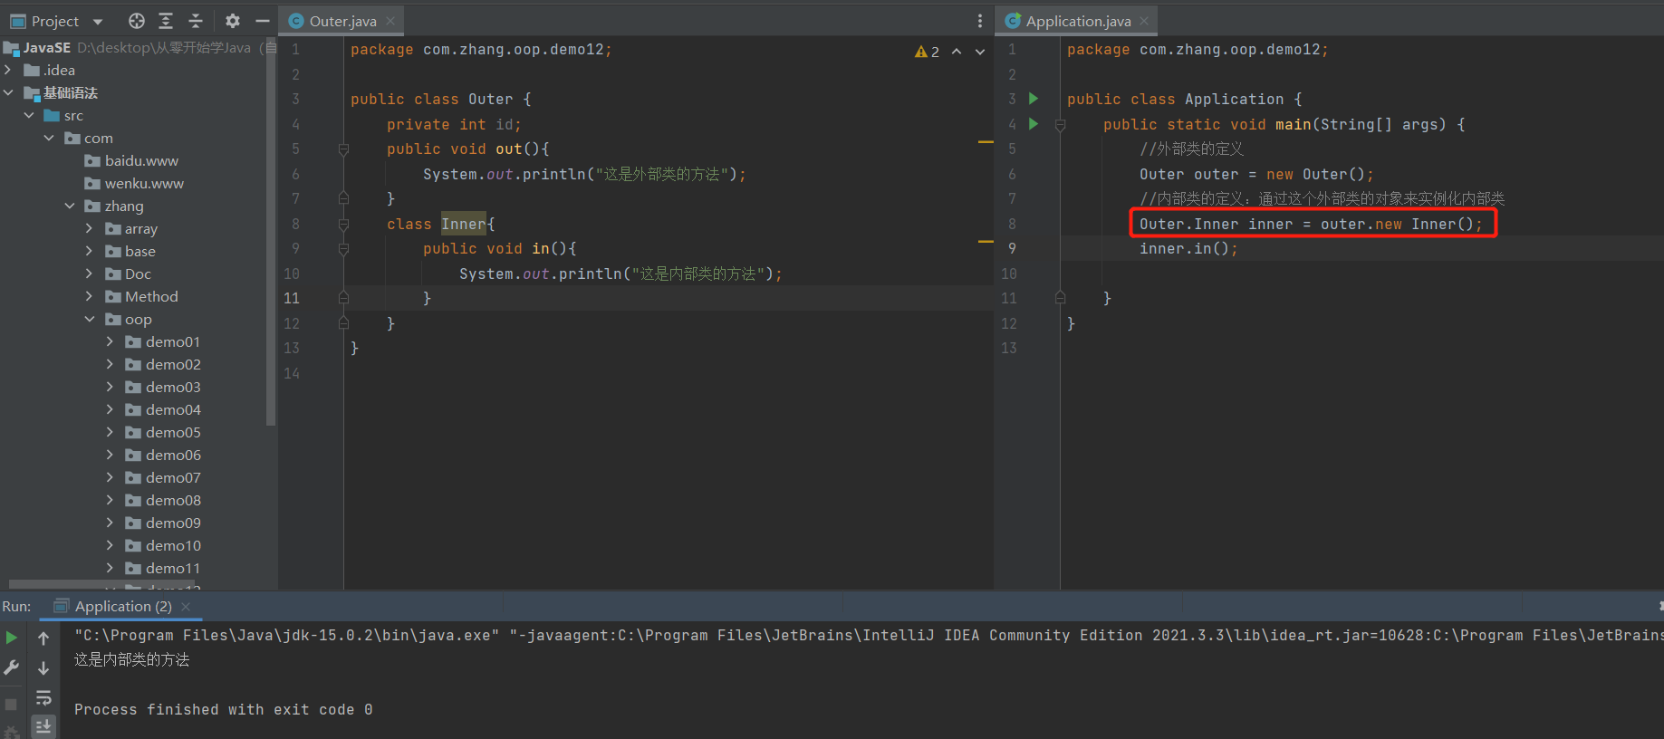Screen dimensions: 1664x739
Task: Click the warning stripe mark beside line 9
Action: click(986, 242)
